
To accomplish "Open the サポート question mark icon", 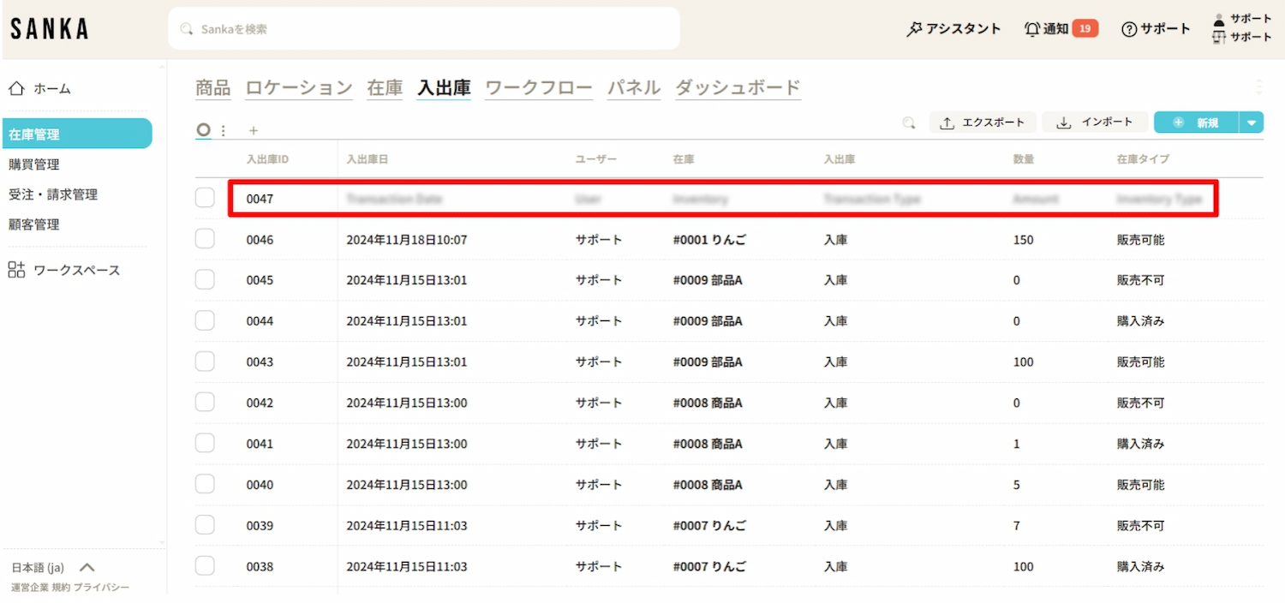I will tap(1129, 29).
